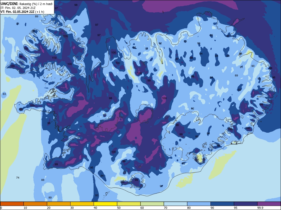Choose the purple legend segment above 99.9

tap(269, 204)
